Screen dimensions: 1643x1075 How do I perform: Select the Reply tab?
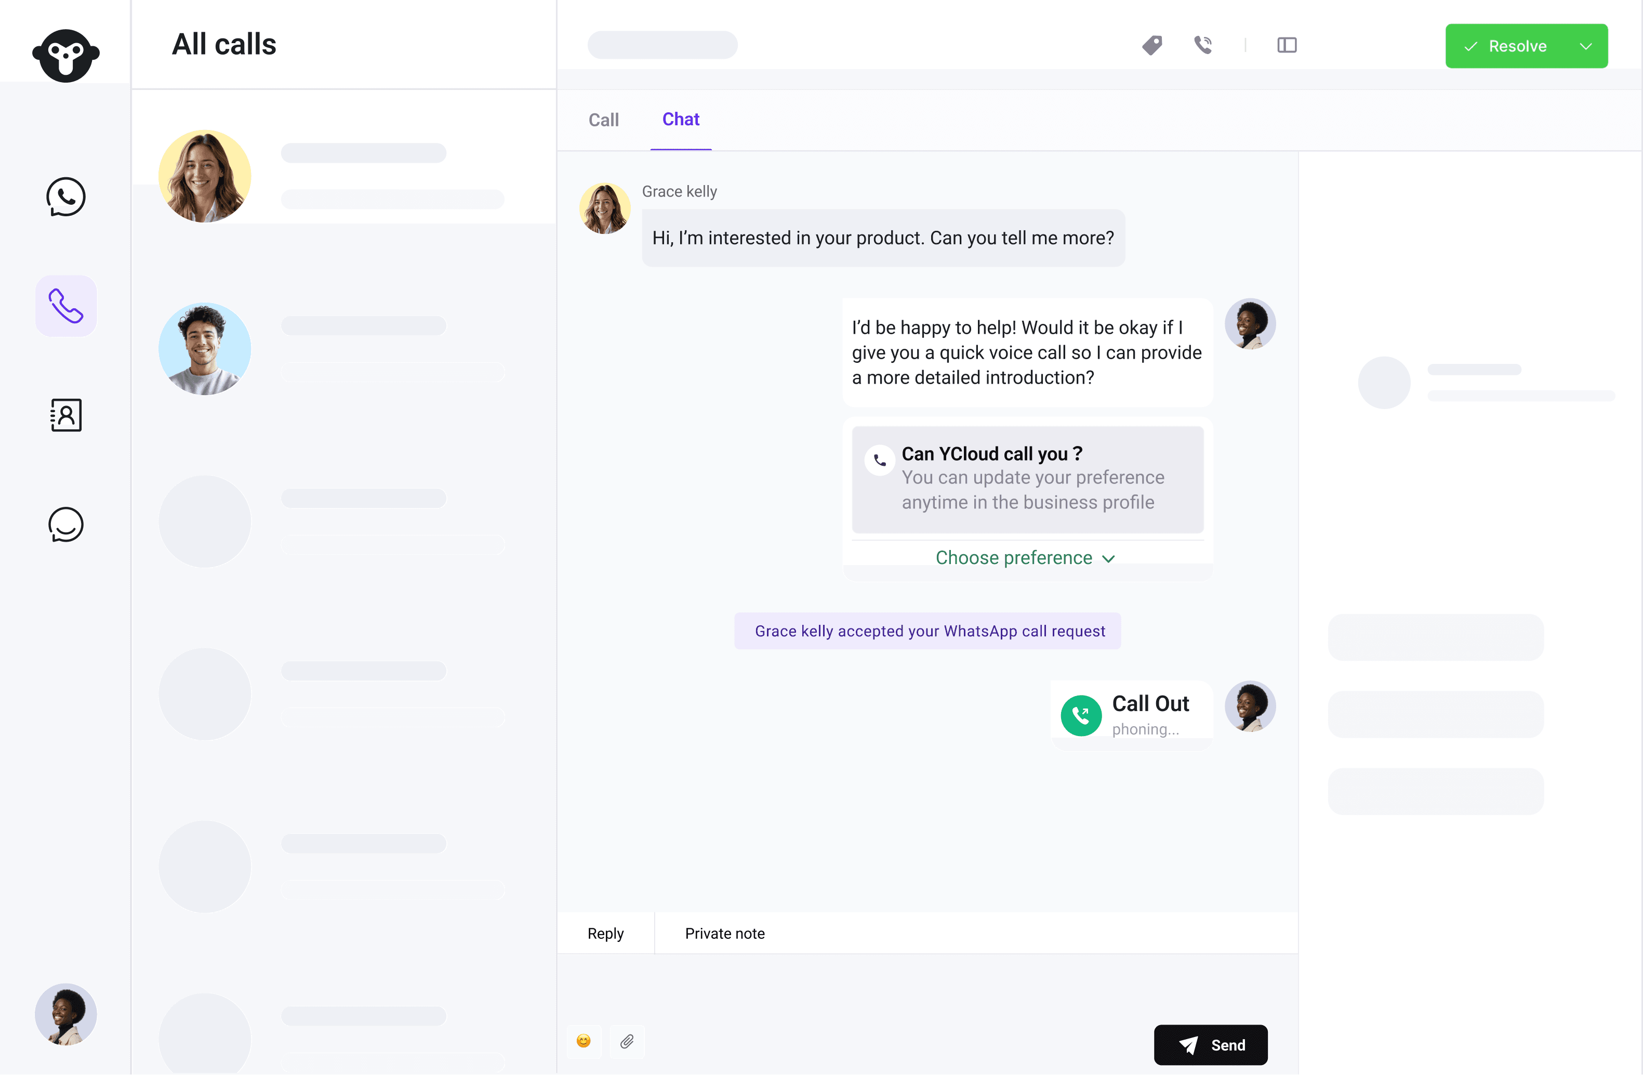click(x=605, y=933)
